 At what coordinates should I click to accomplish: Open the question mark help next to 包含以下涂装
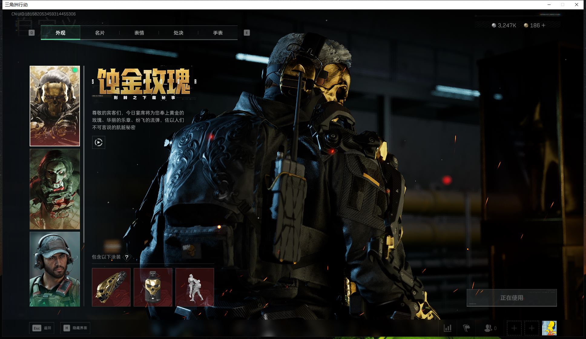point(127,257)
